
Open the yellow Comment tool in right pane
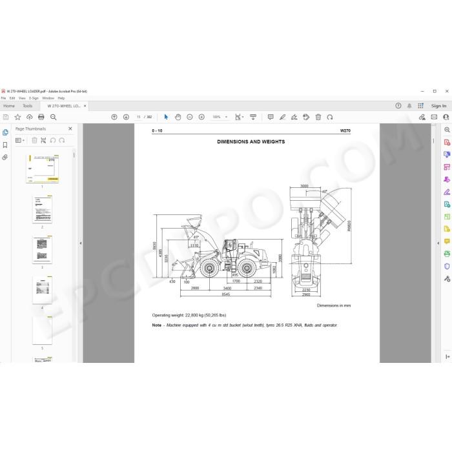point(447,241)
